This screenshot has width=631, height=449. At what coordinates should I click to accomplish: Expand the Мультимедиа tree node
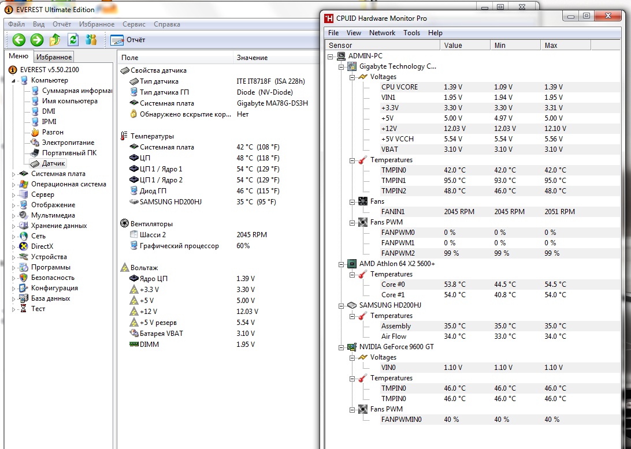click(13, 216)
